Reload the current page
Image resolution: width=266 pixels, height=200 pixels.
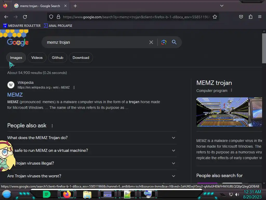coord(25,17)
